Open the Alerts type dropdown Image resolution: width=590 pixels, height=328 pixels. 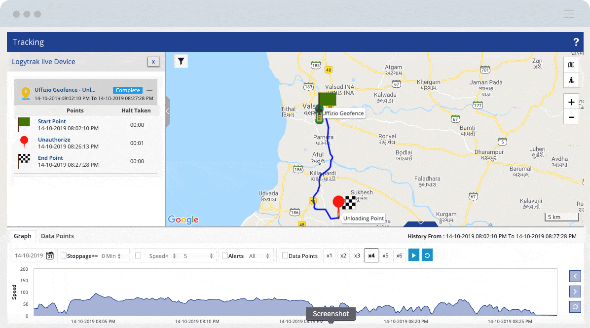[259, 256]
